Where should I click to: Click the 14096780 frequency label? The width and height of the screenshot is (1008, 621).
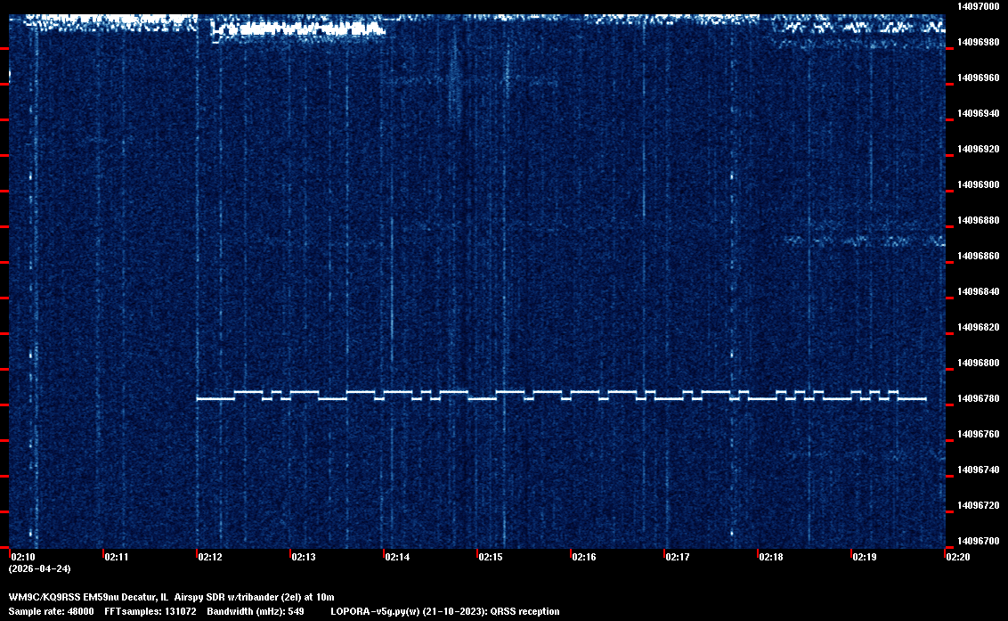[978, 398]
